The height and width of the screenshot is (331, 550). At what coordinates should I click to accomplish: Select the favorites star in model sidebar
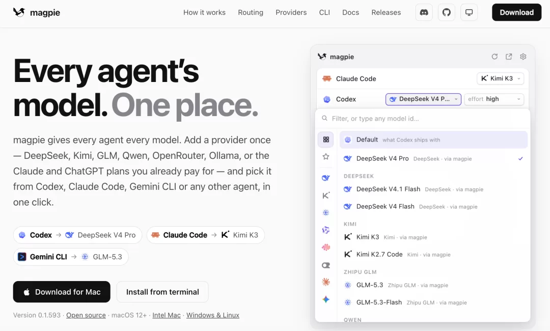[x=326, y=156]
